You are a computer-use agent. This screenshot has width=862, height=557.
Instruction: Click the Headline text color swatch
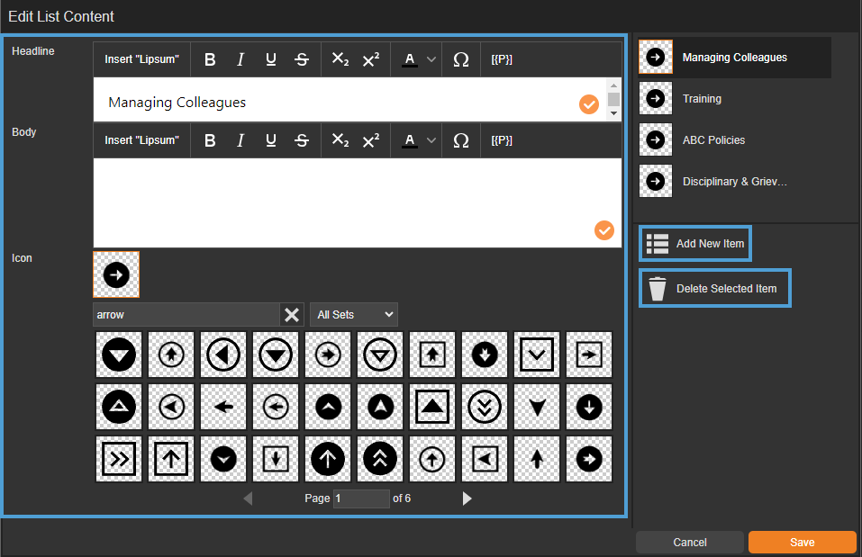pos(410,59)
